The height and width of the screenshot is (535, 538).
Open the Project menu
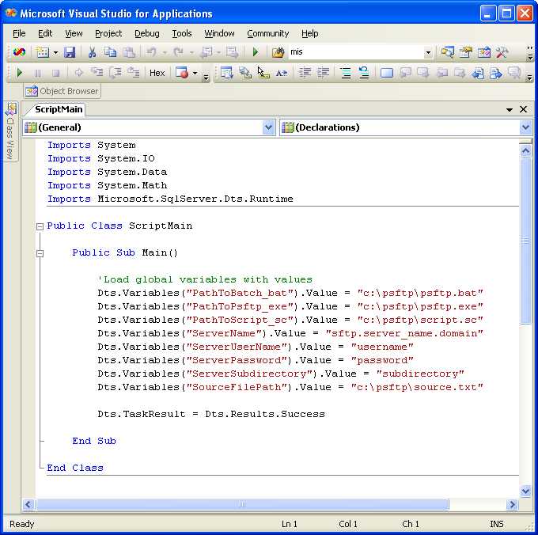point(108,33)
